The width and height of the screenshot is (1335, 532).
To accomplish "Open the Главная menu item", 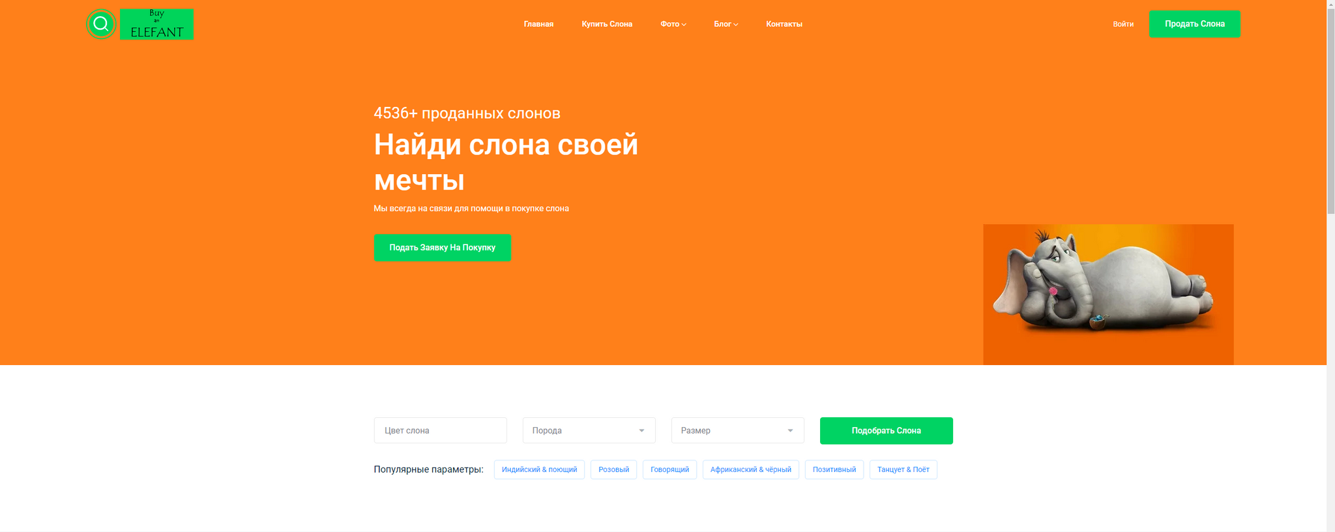I will 538,24.
